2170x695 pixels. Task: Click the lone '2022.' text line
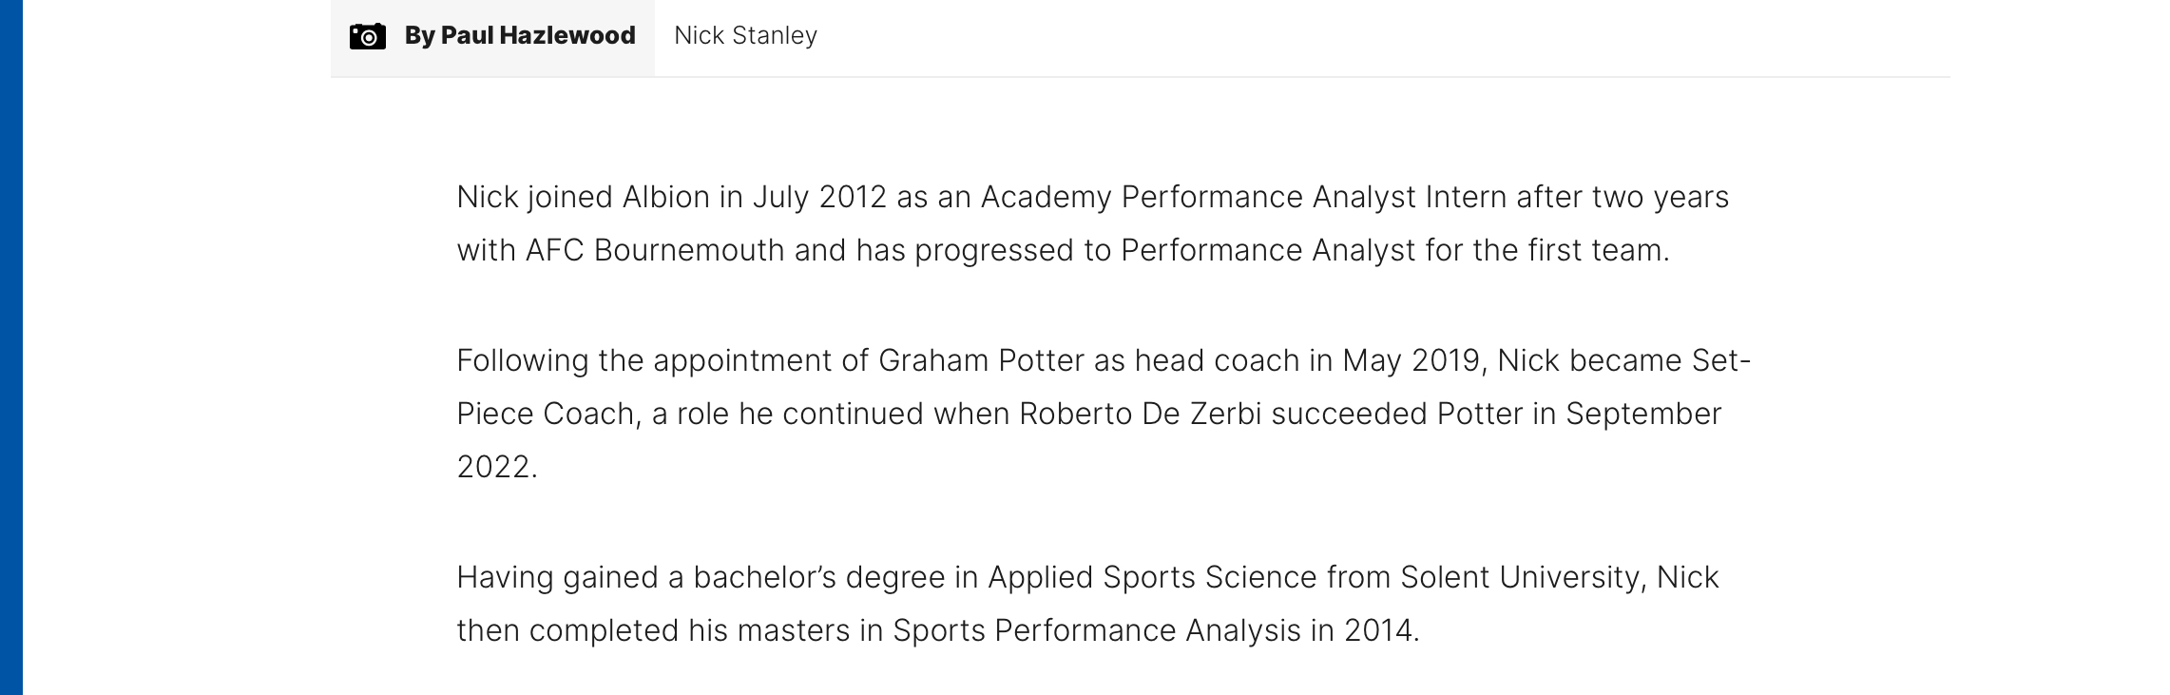(x=497, y=467)
